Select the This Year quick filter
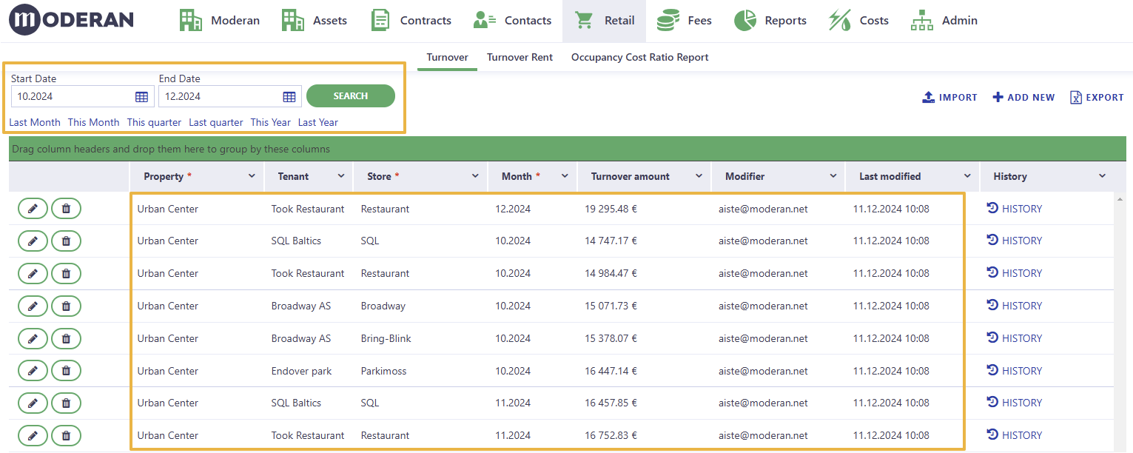Screen dimensions: 1133x453 (x=271, y=122)
